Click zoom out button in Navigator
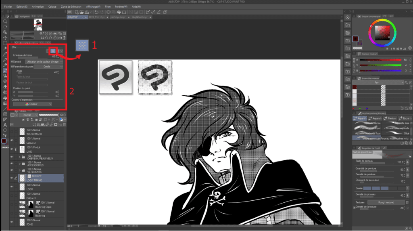The image size is (413, 231). coord(46,34)
